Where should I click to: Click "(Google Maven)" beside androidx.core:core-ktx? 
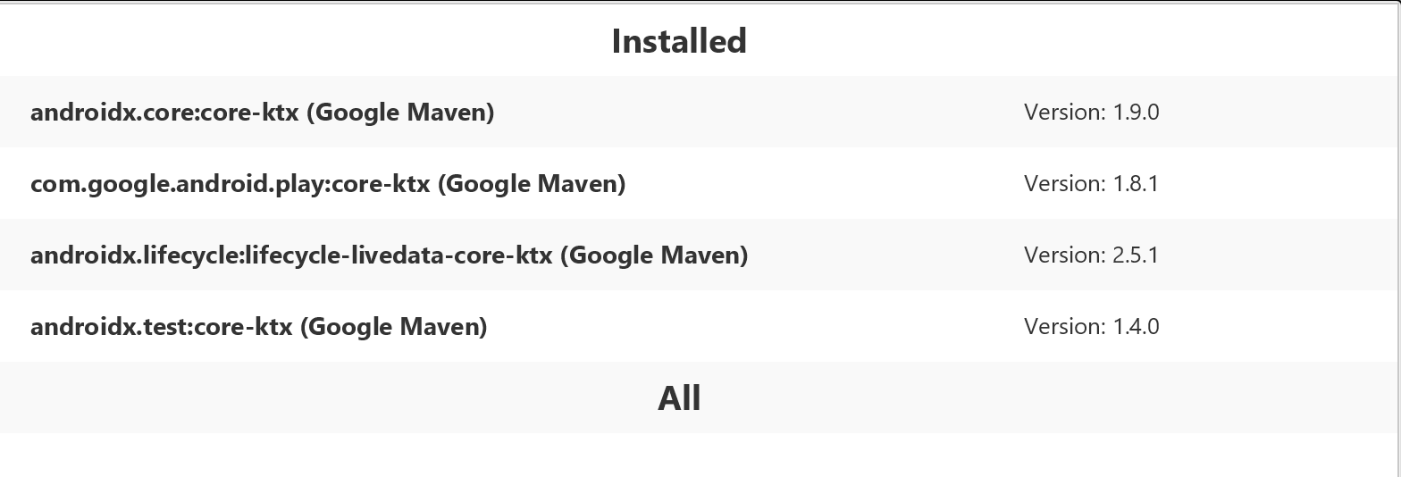click(x=400, y=113)
